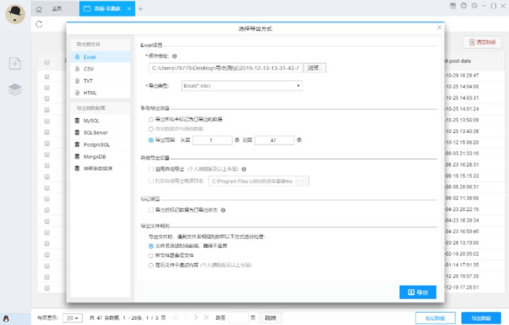Enable 启用自动导出 checkbox

click(151, 169)
